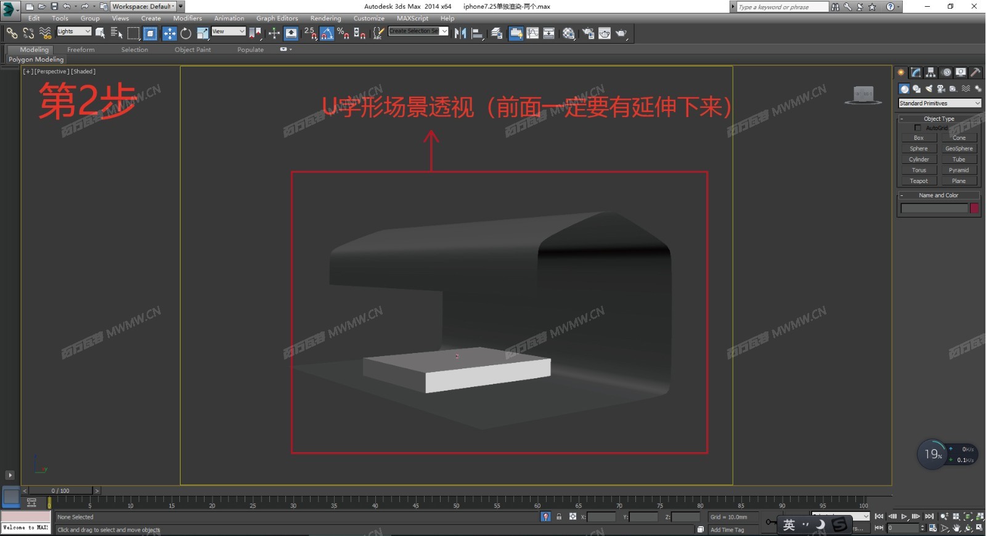Click the Align tool icon
Viewport: 986px width, 536px height.
pos(477,33)
